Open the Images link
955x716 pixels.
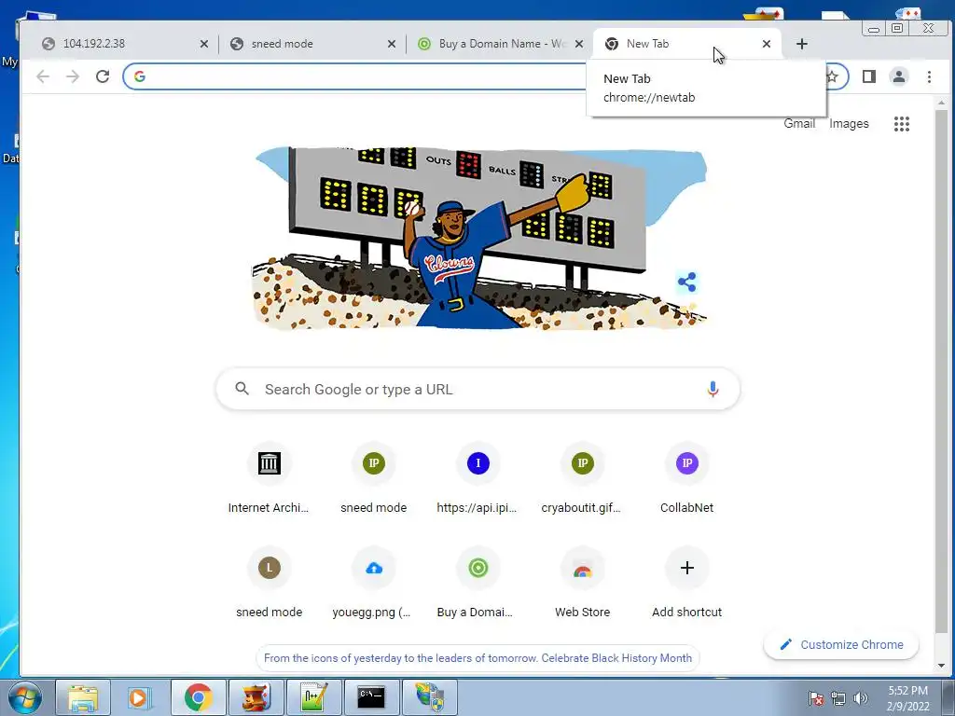point(849,124)
